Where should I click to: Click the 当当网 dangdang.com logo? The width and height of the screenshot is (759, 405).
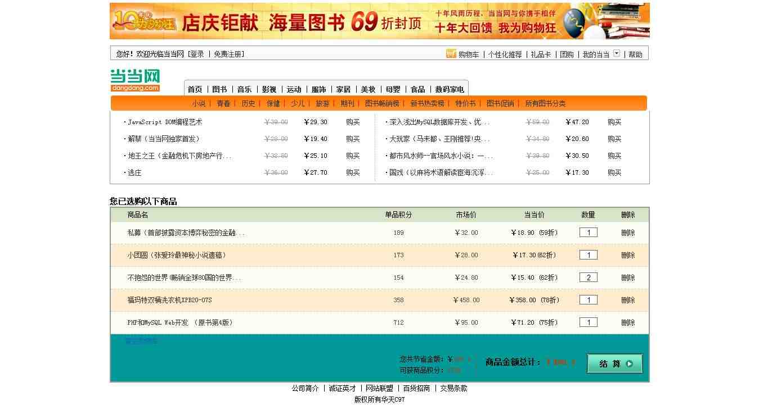click(135, 80)
